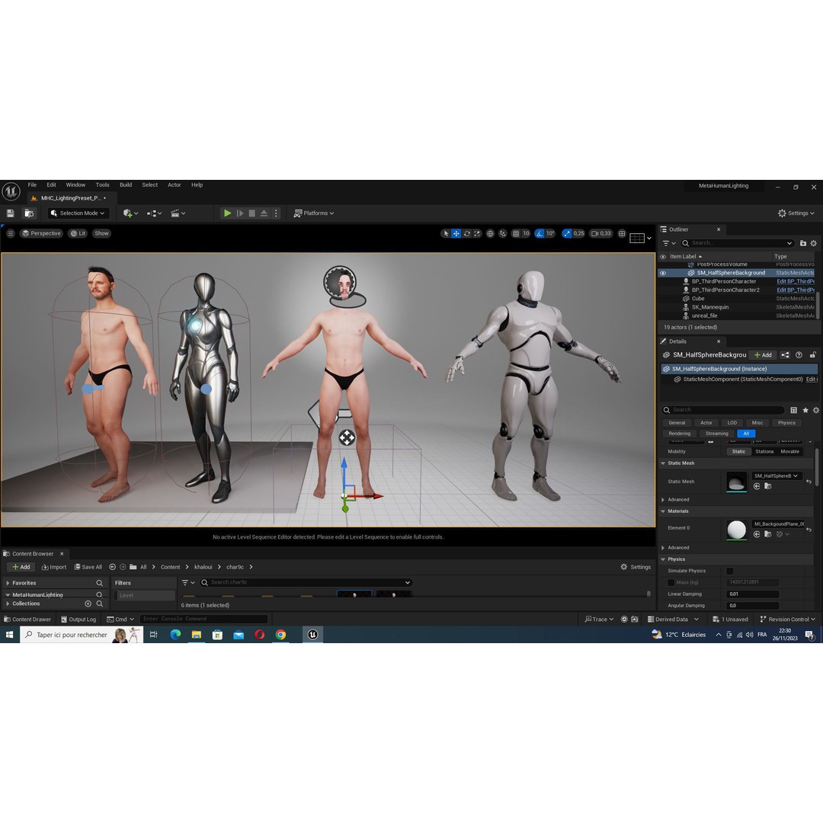The height and width of the screenshot is (823, 823).
Task: Click the Linear Damping value field
Action: tap(753, 594)
